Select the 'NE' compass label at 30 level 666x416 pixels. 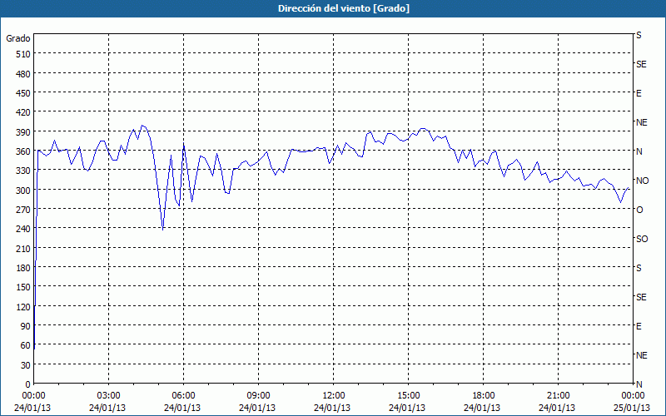641,355
